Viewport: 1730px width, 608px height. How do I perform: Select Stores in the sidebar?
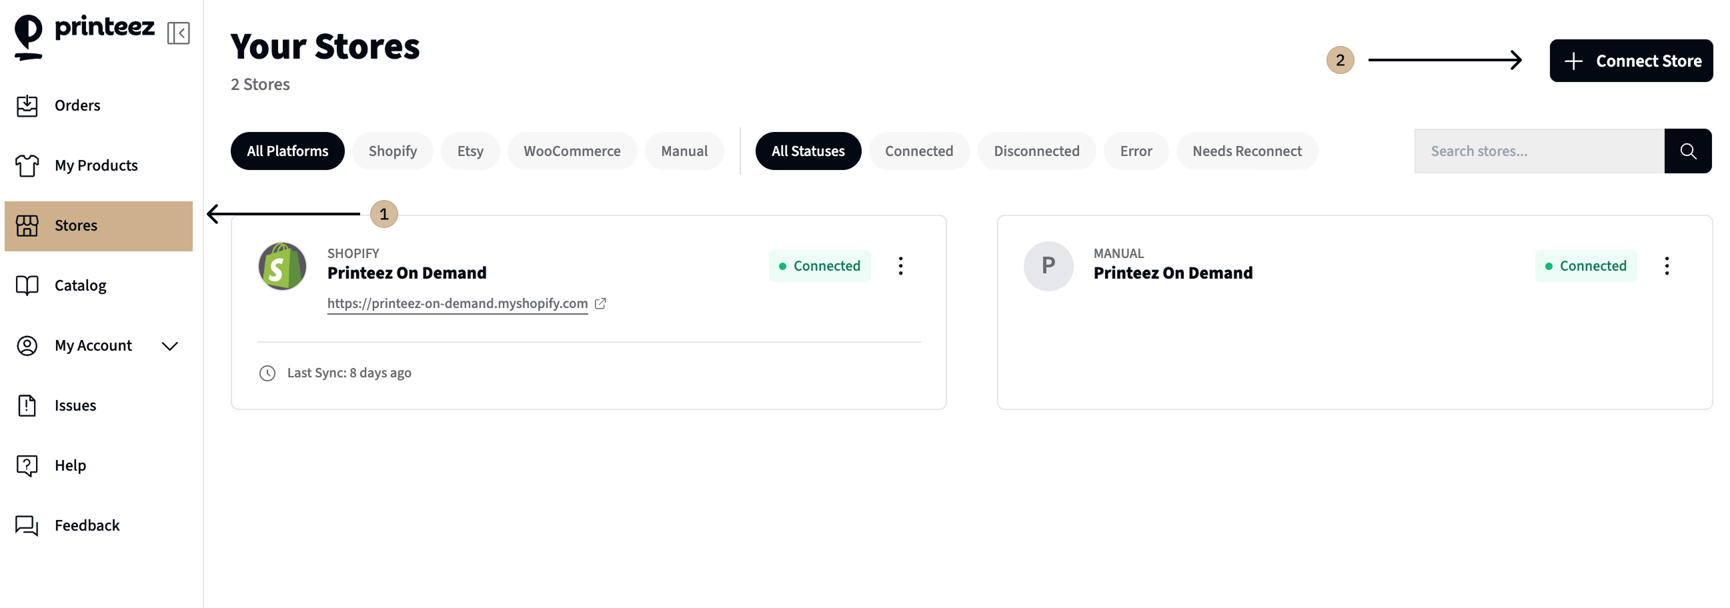[x=99, y=226]
